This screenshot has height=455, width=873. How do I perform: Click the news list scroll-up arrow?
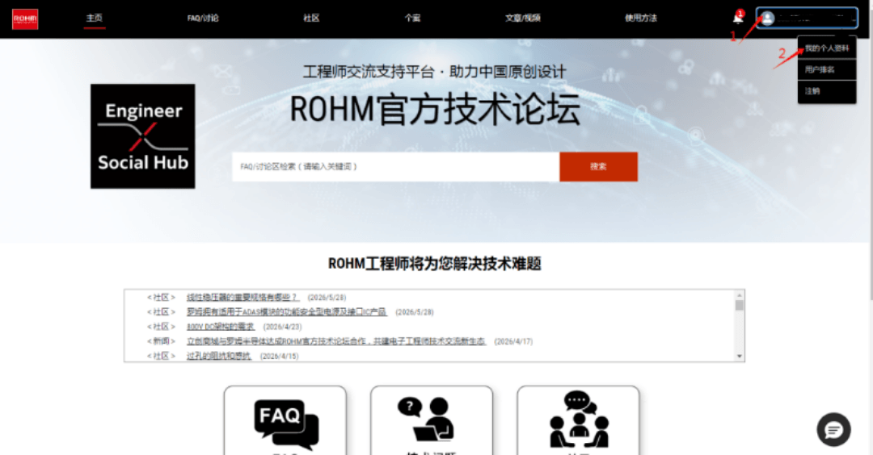tap(740, 295)
